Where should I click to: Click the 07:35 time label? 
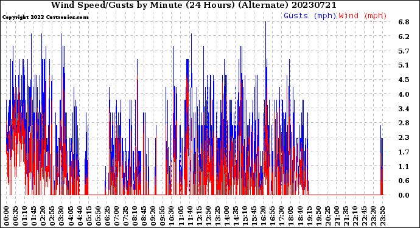(x=125, y=216)
